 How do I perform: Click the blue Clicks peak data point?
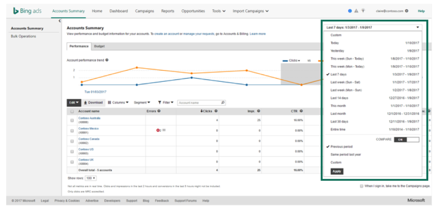192,78
